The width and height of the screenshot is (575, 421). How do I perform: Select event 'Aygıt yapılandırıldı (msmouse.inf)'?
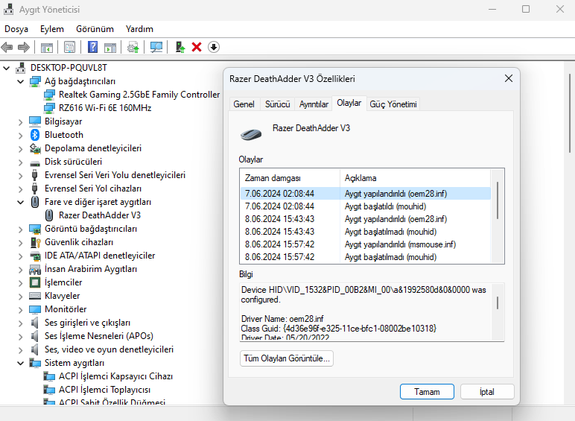[365, 244]
